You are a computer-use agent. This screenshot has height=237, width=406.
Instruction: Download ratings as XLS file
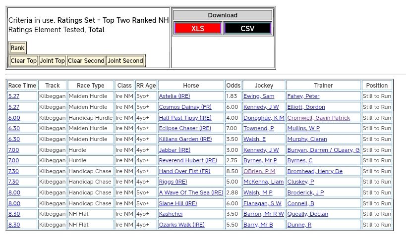197,28
